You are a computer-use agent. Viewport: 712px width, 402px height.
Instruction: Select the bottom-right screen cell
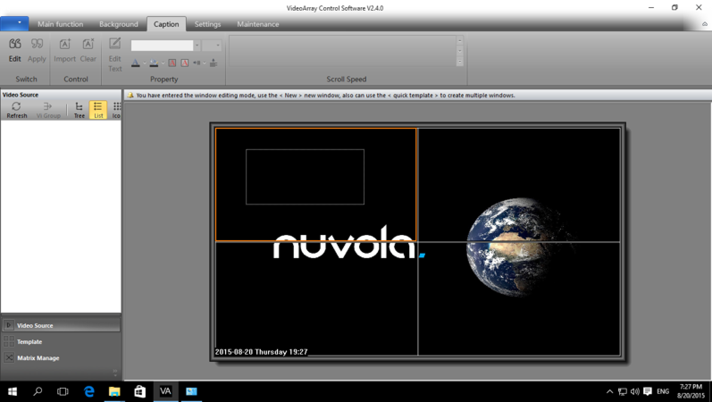519,299
